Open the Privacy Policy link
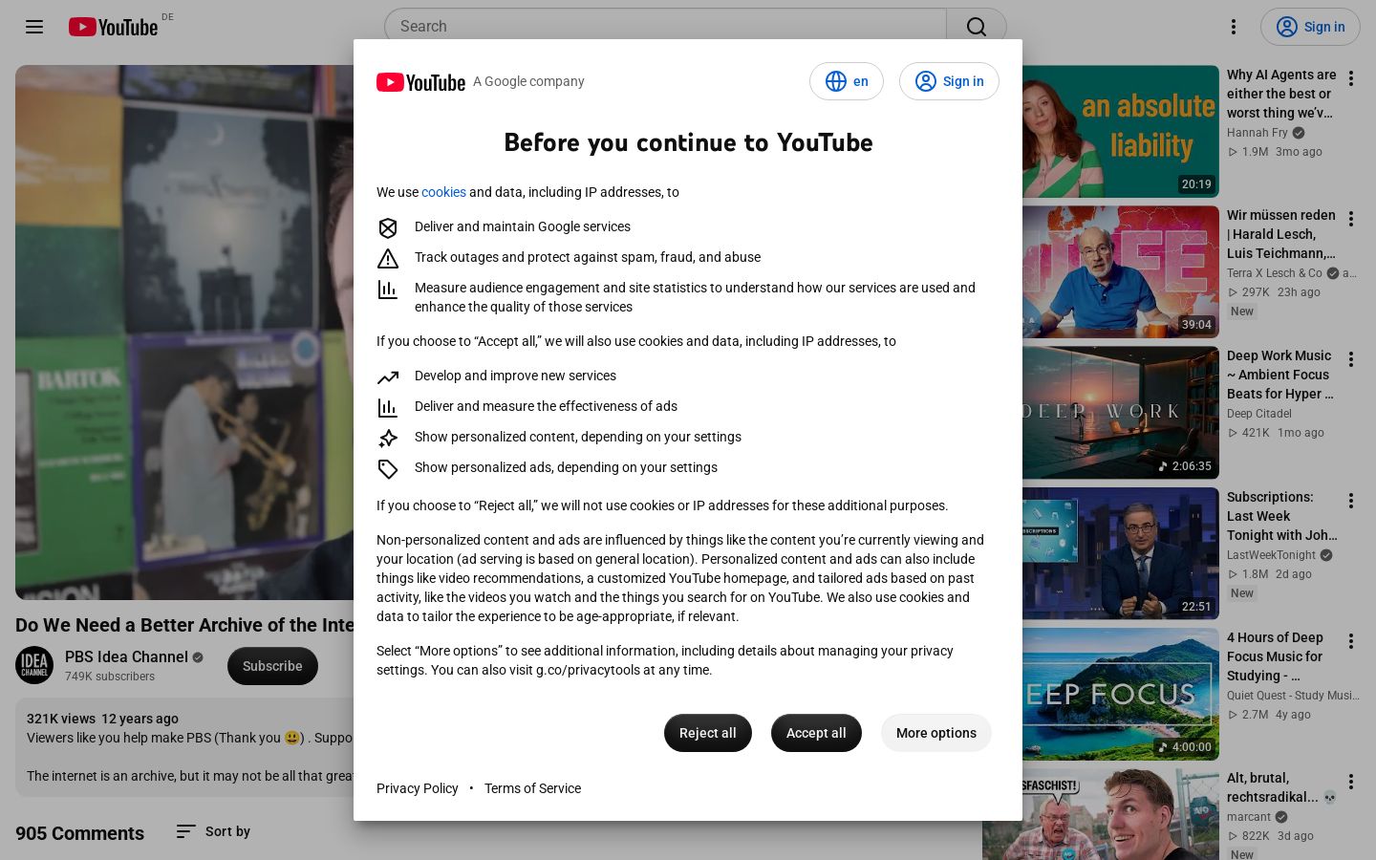Viewport: 1376px width, 860px height. [x=418, y=788]
